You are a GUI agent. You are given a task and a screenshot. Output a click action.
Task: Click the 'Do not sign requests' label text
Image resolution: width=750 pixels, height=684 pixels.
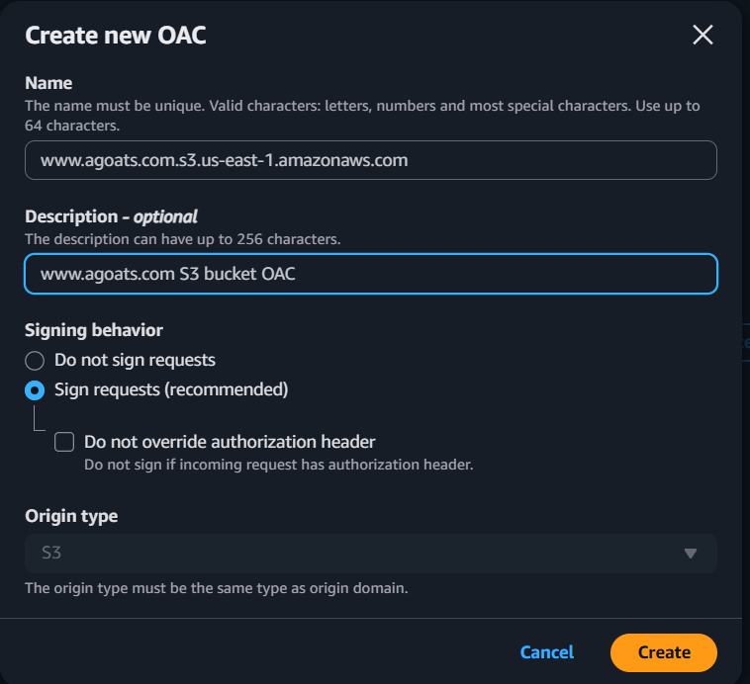point(135,361)
